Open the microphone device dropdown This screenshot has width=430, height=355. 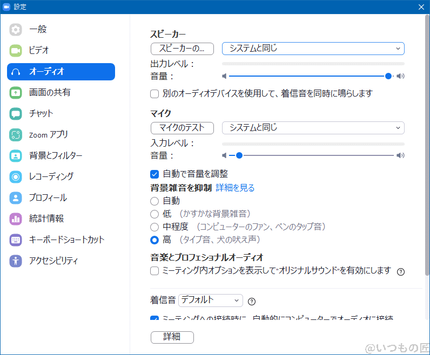(313, 128)
